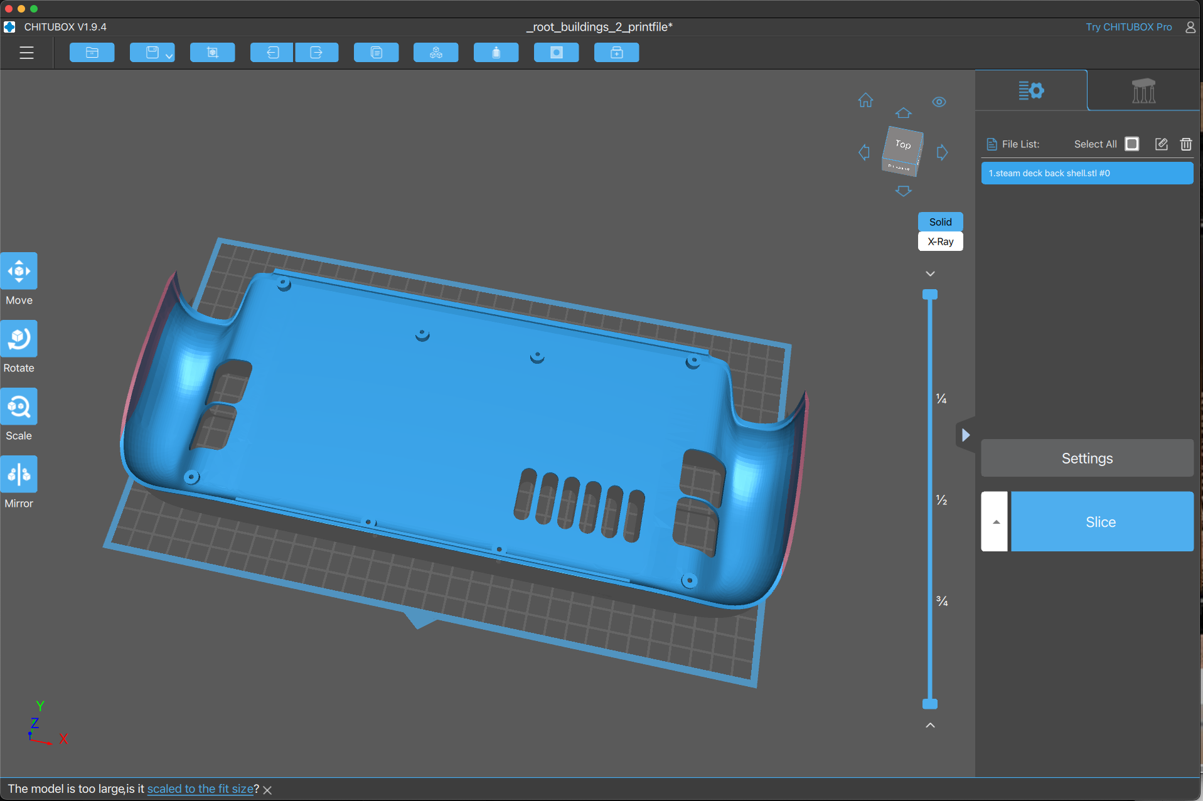The width and height of the screenshot is (1203, 801).
Task: Click the ½ mark on layer slider
Action: (x=941, y=500)
